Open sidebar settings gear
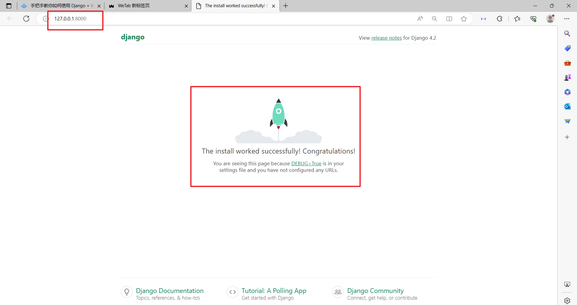This screenshot has height=305, width=577. click(567, 300)
